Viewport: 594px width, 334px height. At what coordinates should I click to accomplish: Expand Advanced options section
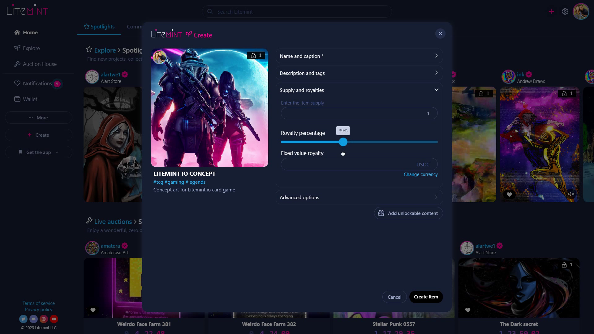point(359,197)
